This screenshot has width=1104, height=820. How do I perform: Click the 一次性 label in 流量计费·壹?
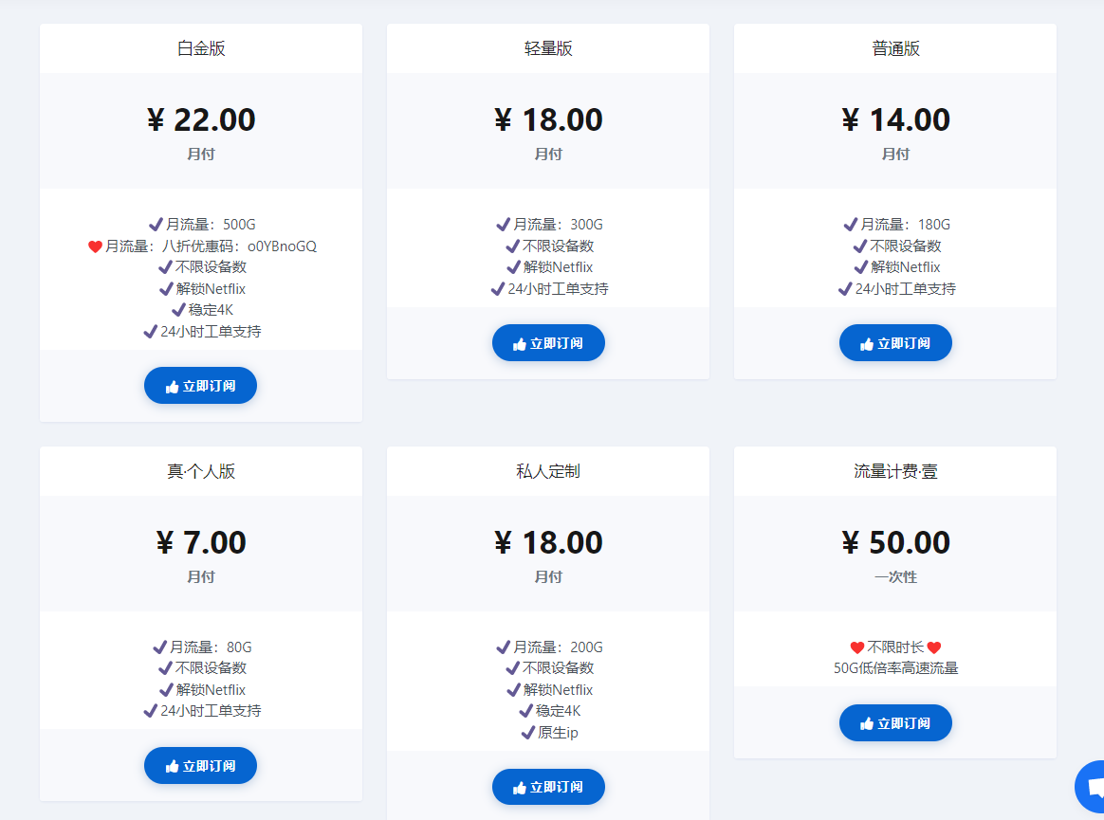[895, 576]
